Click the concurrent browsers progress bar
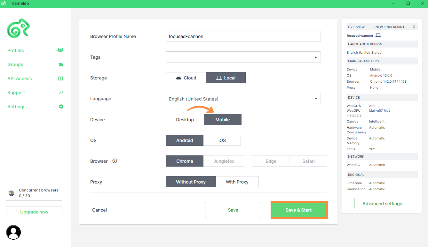The width and height of the screenshot is (428, 247). (34, 201)
